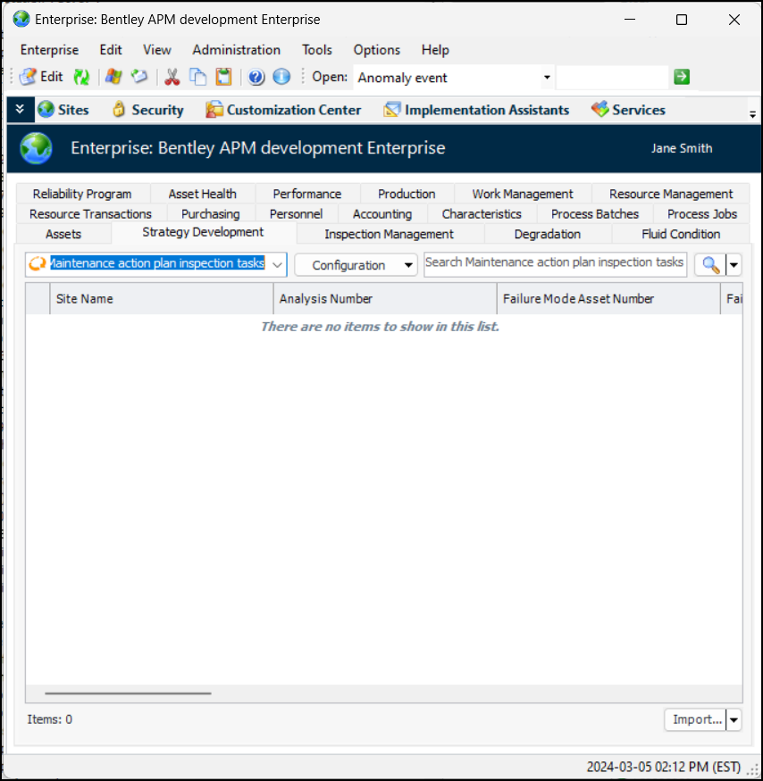Switch to the Process Batches tab

click(595, 213)
